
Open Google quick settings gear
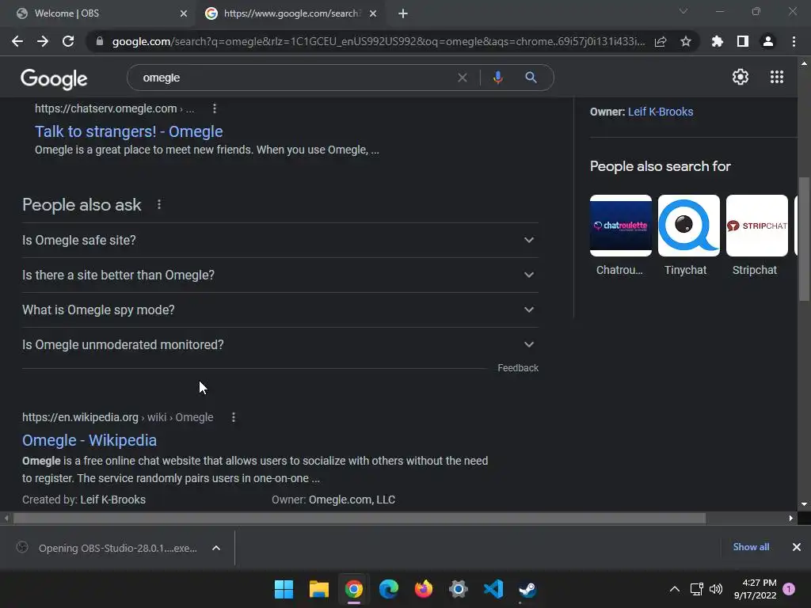pyautogui.click(x=741, y=77)
